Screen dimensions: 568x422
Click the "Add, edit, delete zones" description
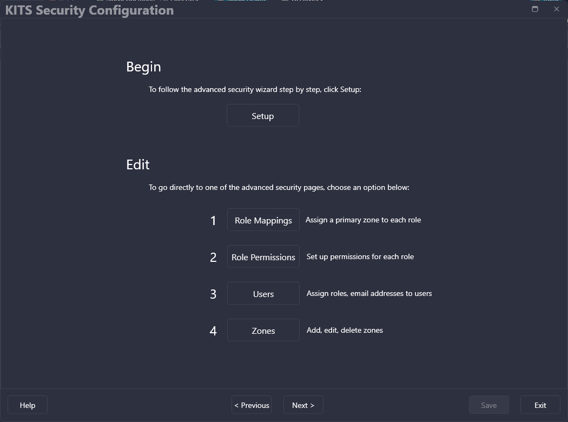point(345,331)
